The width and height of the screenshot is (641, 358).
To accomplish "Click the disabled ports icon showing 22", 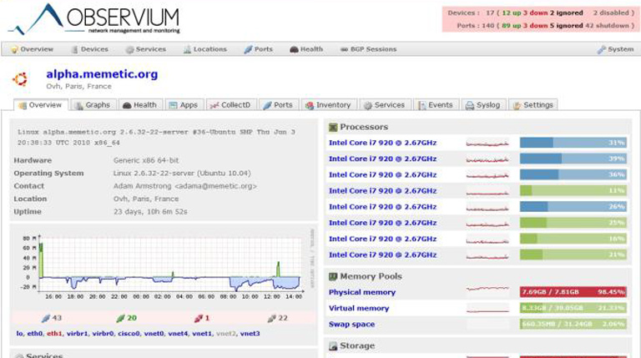I will click(272, 318).
